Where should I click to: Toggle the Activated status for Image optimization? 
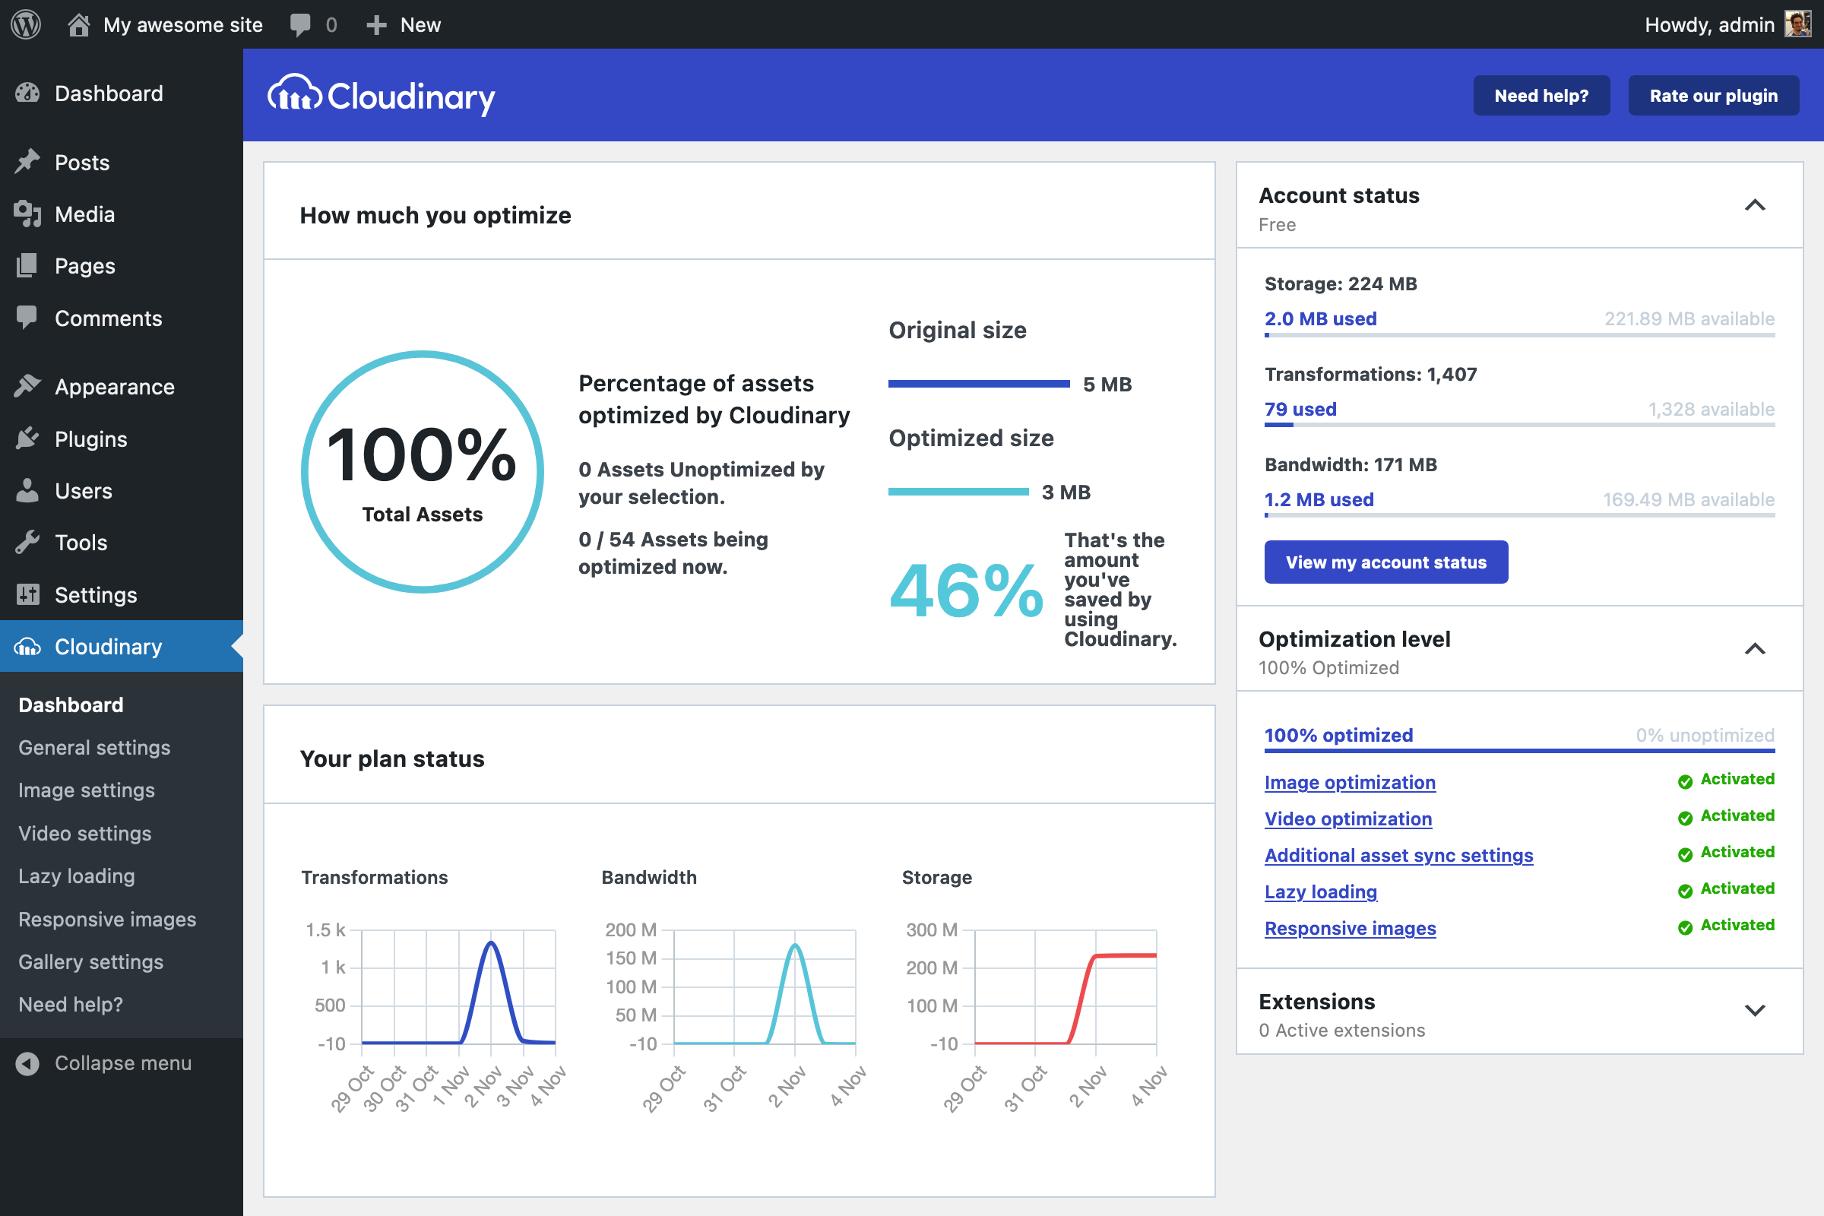tap(1727, 780)
